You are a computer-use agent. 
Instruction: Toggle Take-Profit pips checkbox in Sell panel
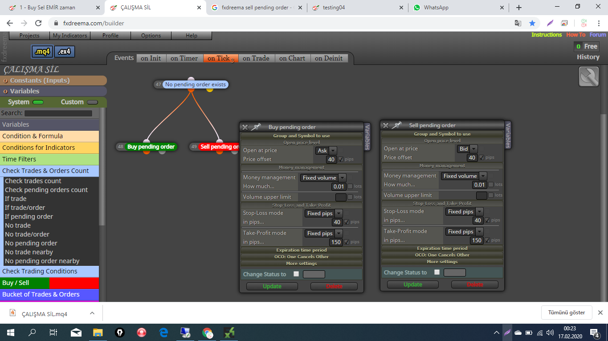(x=487, y=240)
